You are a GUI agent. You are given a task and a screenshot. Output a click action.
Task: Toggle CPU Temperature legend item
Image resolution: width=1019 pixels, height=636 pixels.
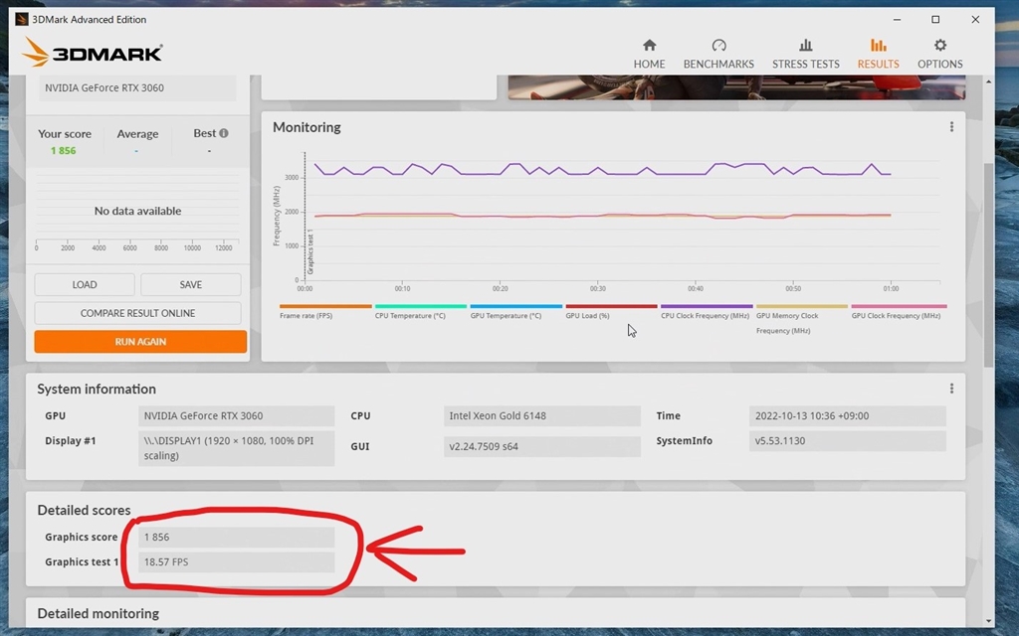421,311
